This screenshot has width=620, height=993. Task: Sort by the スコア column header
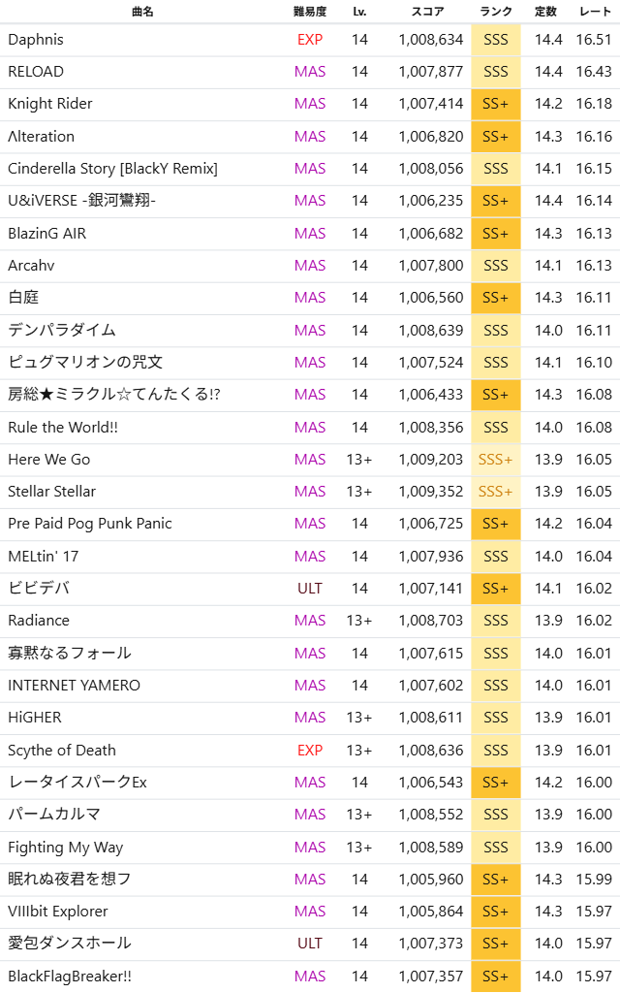428,12
